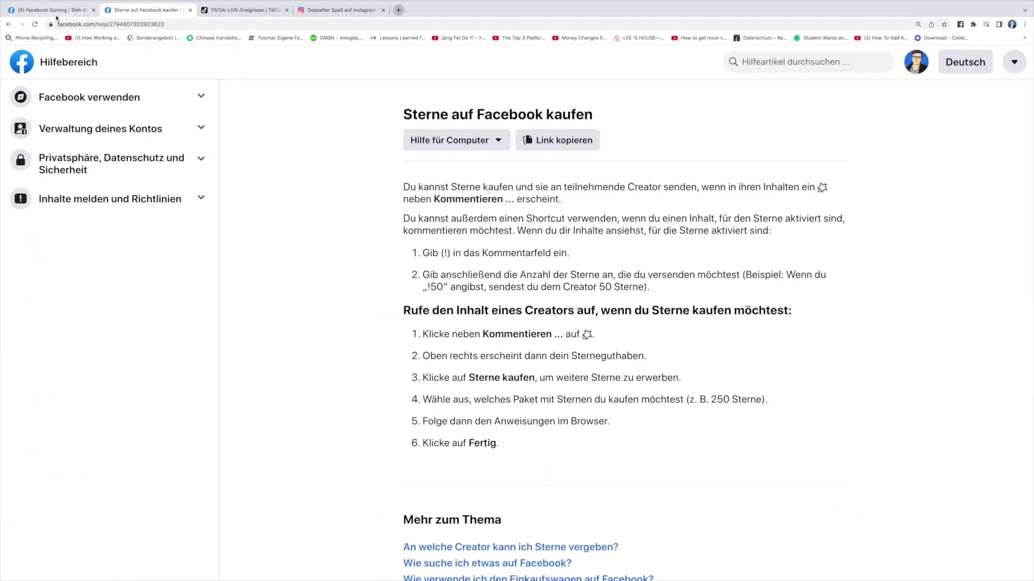The image size is (1034, 581).
Task: Open the Phone Recycling bookmark
Action: pyautogui.click(x=31, y=38)
